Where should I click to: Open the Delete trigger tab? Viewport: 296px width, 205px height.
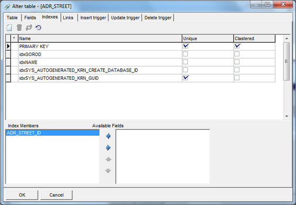[x=158, y=18]
